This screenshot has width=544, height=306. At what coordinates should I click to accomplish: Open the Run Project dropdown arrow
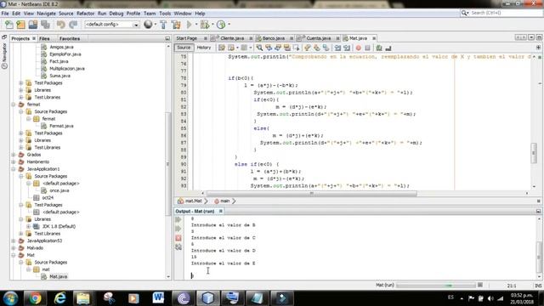pyautogui.click(x=196, y=25)
